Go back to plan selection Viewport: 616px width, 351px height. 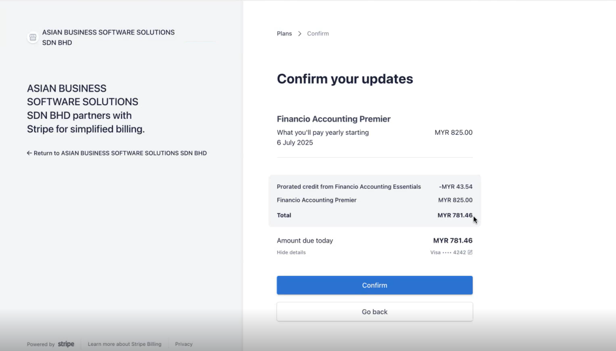point(374,312)
